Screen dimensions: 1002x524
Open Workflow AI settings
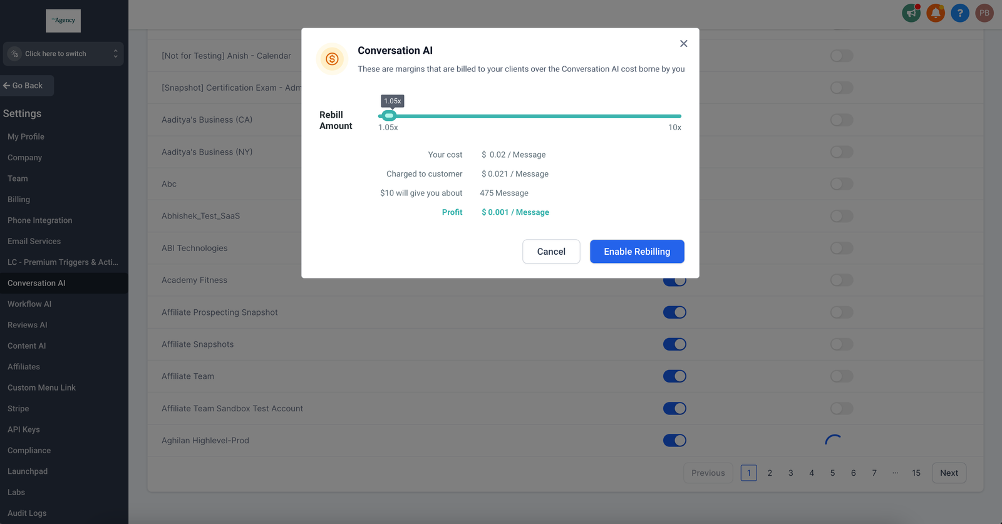pos(29,304)
